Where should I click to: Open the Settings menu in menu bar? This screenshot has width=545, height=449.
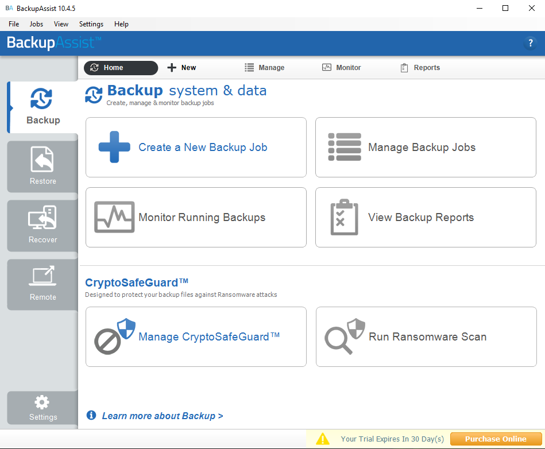coord(91,24)
